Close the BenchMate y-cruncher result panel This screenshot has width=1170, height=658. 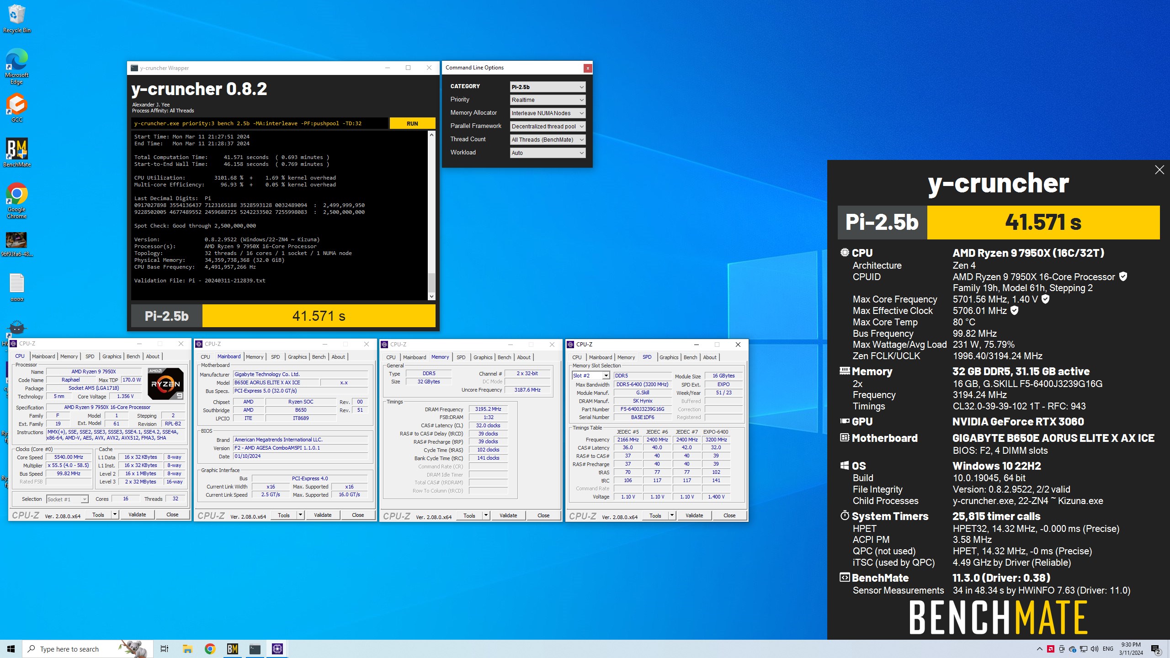tap(1159, 170)
